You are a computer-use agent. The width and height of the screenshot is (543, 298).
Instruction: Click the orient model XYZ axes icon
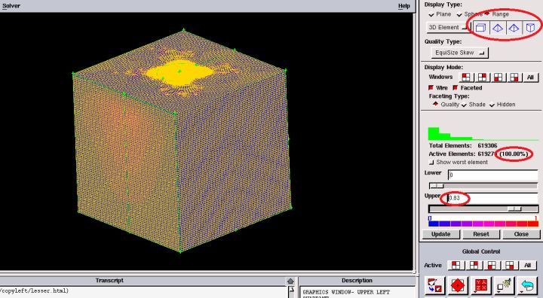click(480, 286)
